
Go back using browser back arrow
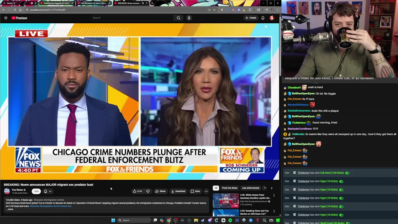[x=3, y=10]
